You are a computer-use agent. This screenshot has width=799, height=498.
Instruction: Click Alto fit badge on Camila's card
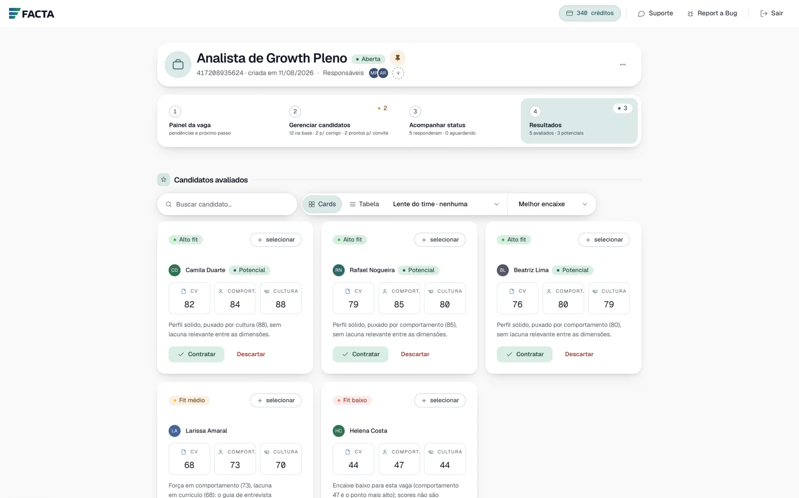[186, 240]
